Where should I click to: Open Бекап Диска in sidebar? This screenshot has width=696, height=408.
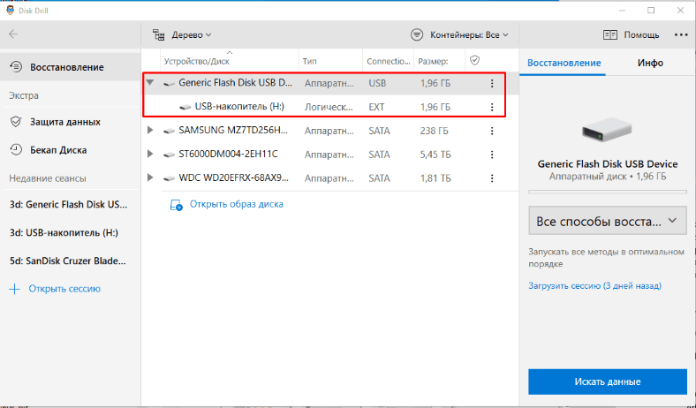[58, 150]
